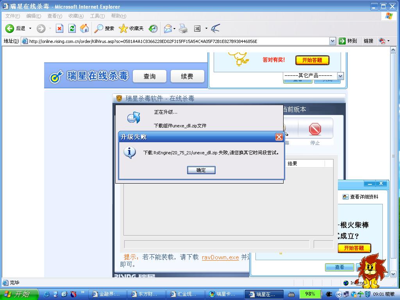Image resolution: width=400 pixels, height=300 pixels.
Task: Click the Internet Explorer quick launch icon
Action: click(x=47, y=294)
